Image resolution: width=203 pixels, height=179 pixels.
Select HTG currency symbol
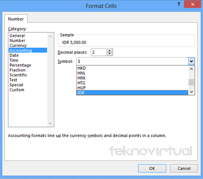point(132,83)
